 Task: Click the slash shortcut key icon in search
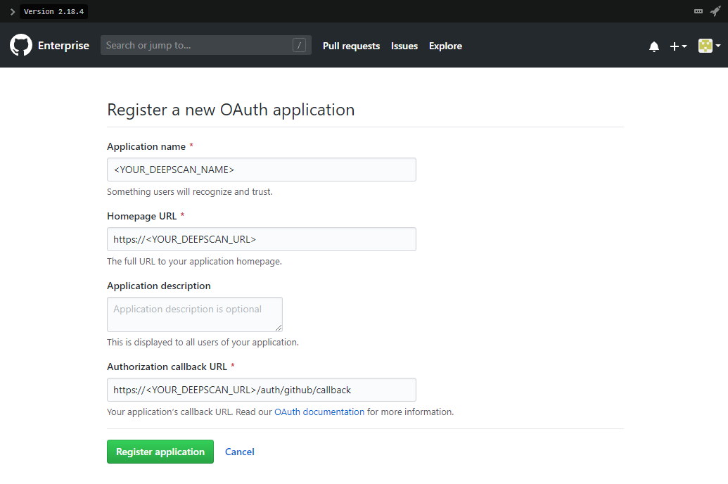tap(299, 45)
